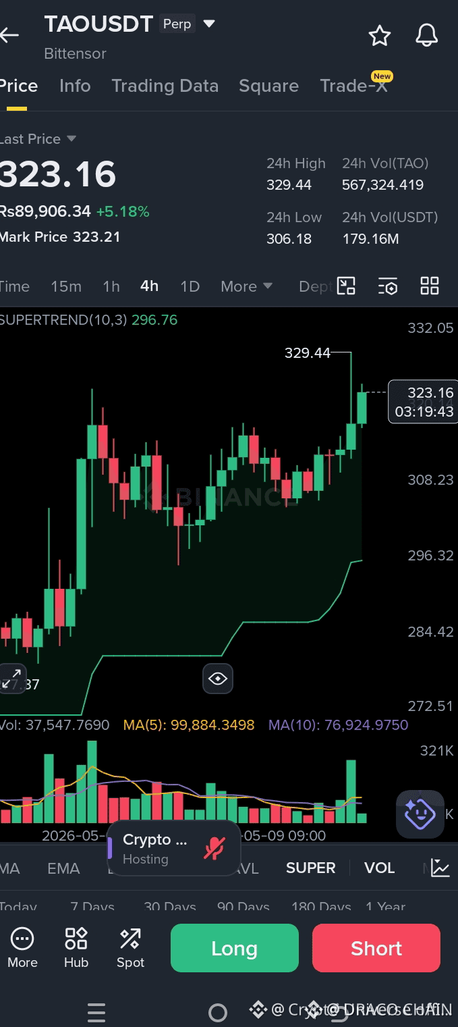This screenshot has width=458, height=1027.
Task: Tap the current price 323.16 tag
Action: [424, 402]
